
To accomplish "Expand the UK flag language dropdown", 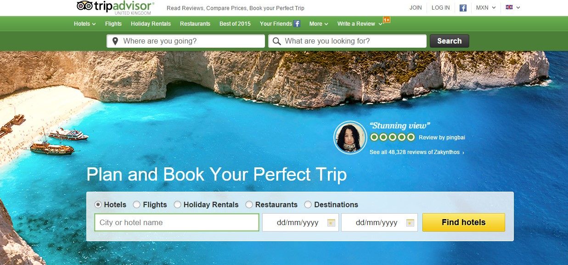I will pyautogui.click(x=513, y=7).
